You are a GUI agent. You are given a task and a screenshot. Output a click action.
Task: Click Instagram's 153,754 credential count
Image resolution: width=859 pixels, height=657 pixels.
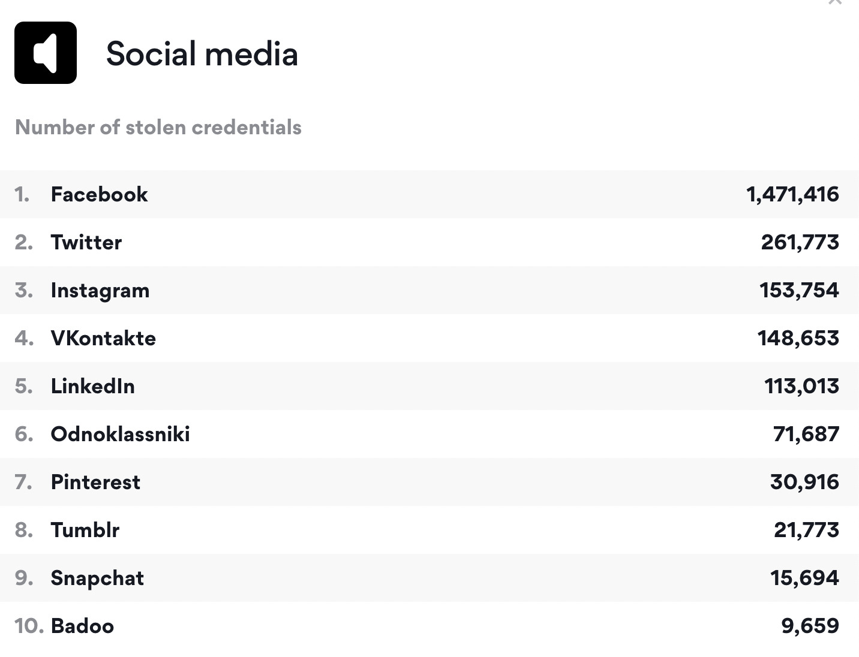(x=799, y=290)
